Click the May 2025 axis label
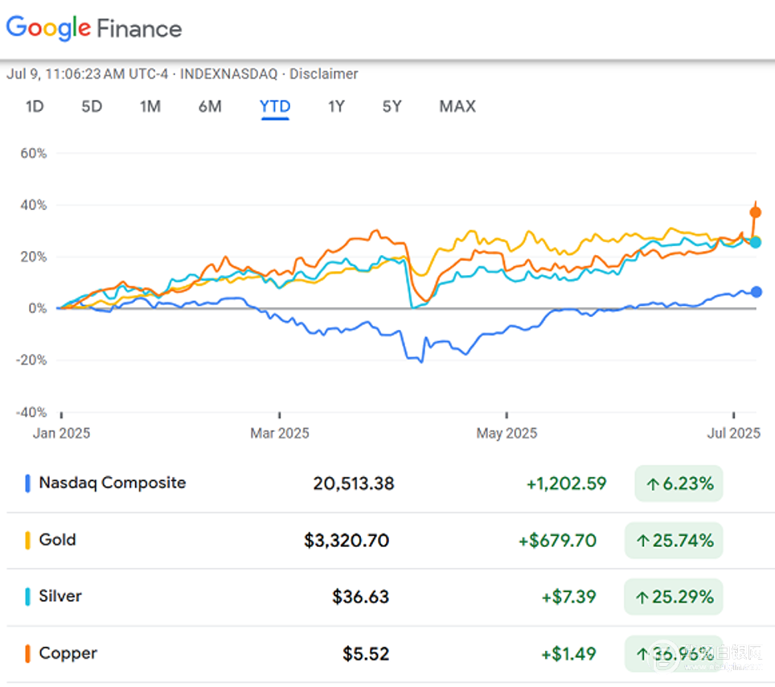Image resolution: width=775 pixels, height=687 pixels. click(506, 434)
